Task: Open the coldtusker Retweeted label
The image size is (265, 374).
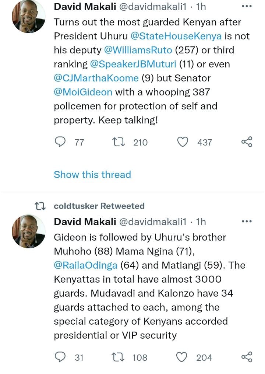Action: (x=99, y=206)
